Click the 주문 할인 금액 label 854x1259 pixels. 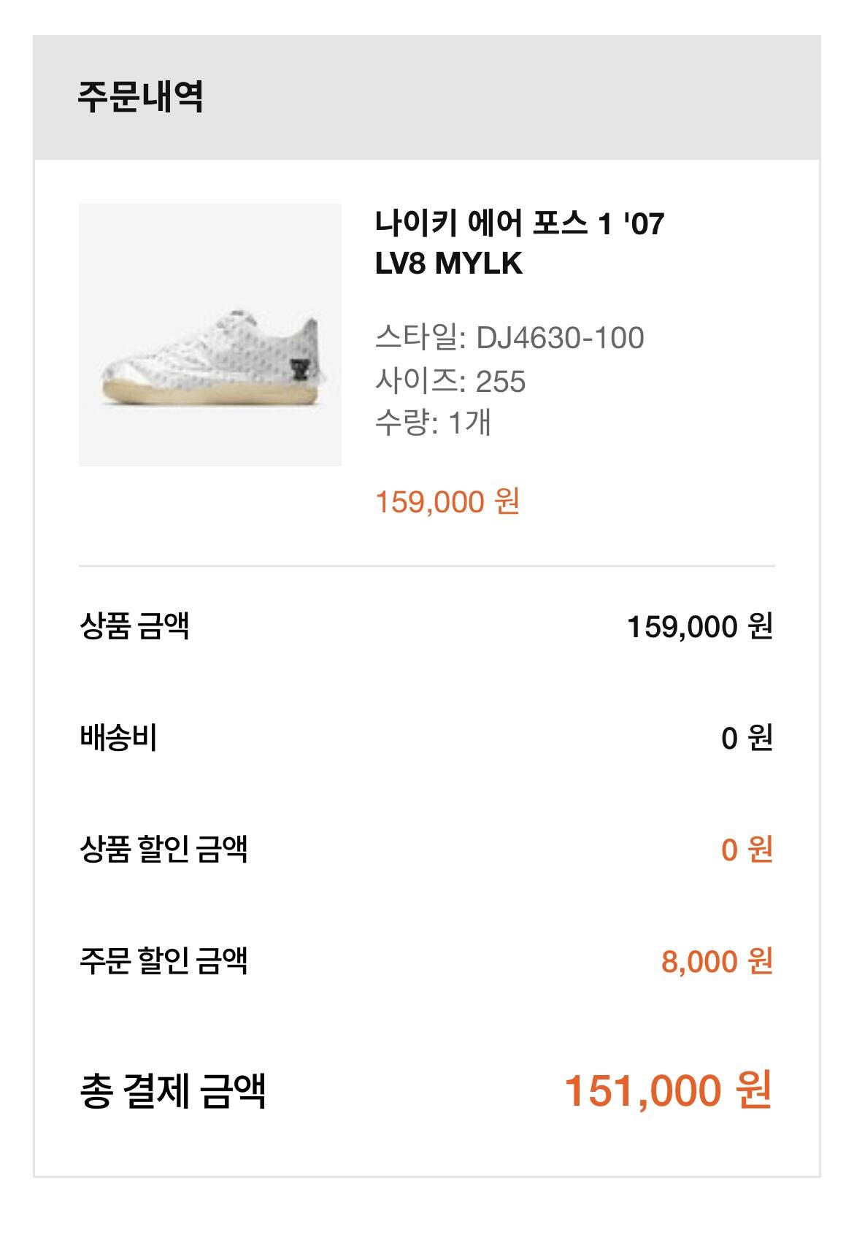click(164, 961)
